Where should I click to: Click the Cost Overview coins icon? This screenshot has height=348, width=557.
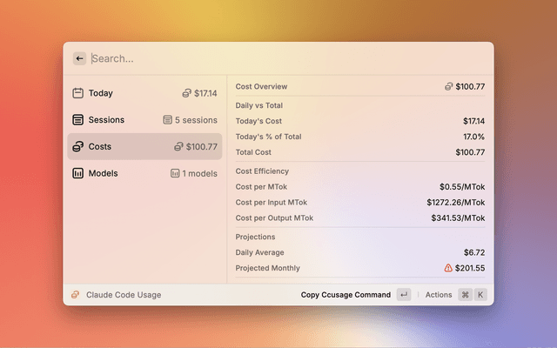click(448, 87)
